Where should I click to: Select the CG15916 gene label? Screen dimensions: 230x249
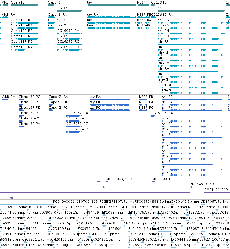point(159,2)
